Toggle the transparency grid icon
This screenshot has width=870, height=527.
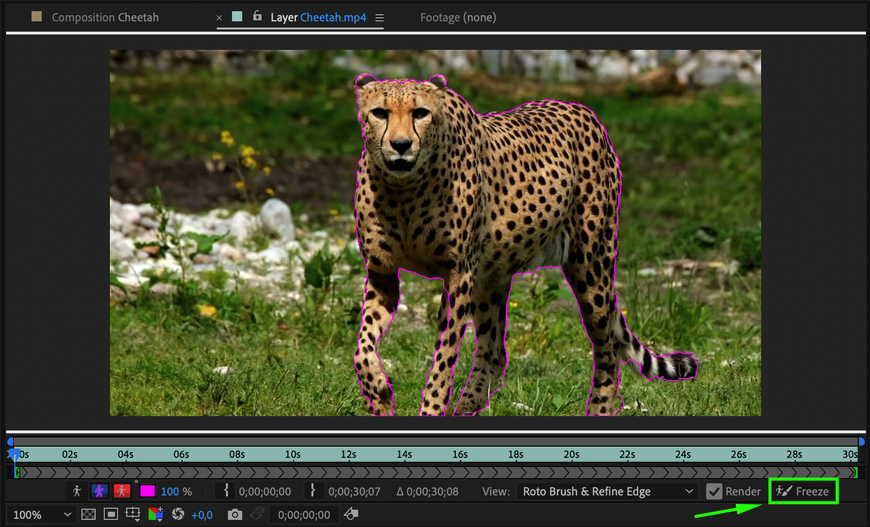(x=89, y=514)
